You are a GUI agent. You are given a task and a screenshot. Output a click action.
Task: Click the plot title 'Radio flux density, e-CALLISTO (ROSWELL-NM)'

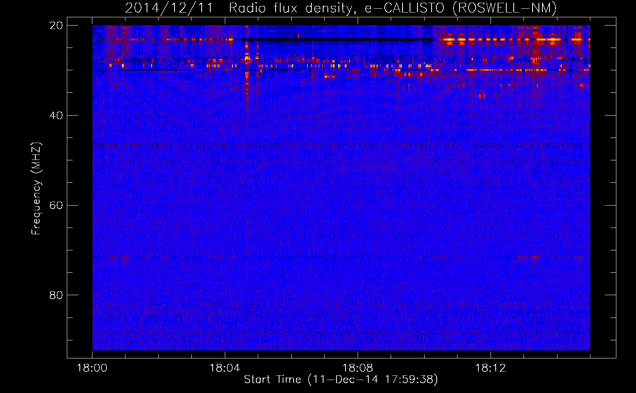click(x=393, y=8)
